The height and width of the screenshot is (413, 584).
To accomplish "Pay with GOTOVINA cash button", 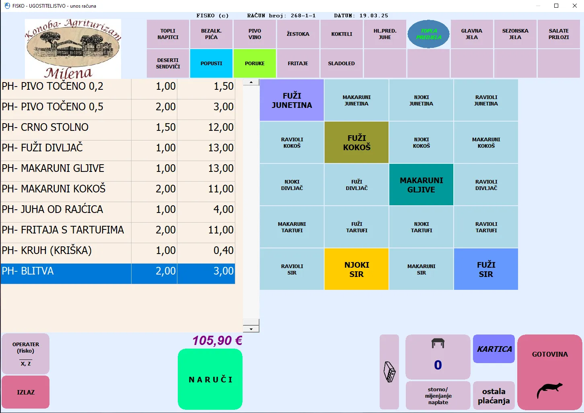I will tap(549, 372).
